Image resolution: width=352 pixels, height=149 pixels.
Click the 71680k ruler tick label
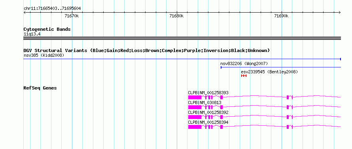tap(176, 16)
